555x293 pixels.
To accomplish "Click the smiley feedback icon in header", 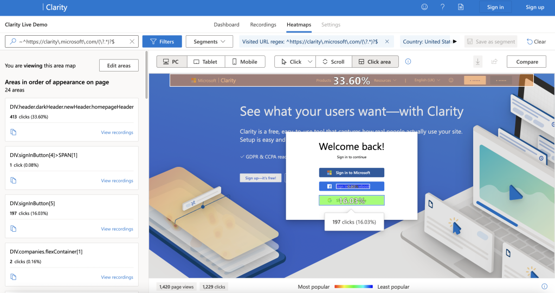I will [424, 7].
